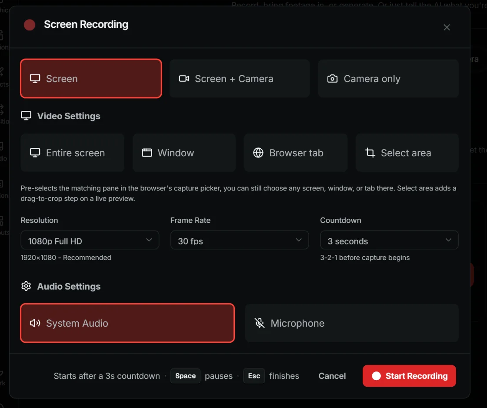The height and width of the screenshot is (408, 487).
Task: Click the Esc key hint
Action: pos(254,376)
